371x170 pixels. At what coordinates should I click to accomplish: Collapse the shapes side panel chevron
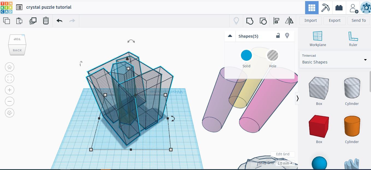[298, 98]
